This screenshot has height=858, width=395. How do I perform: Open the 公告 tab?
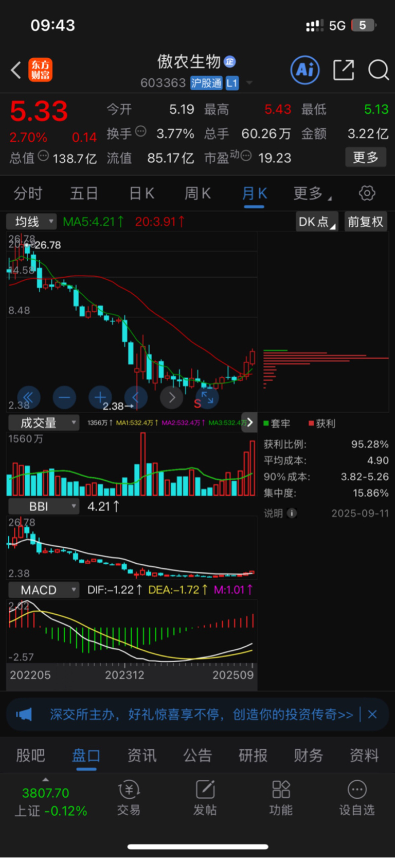pos(197,755)
